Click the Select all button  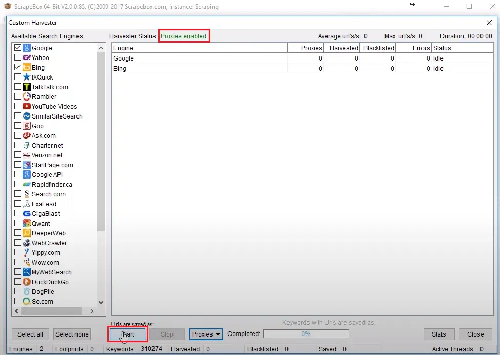point(30,334)
